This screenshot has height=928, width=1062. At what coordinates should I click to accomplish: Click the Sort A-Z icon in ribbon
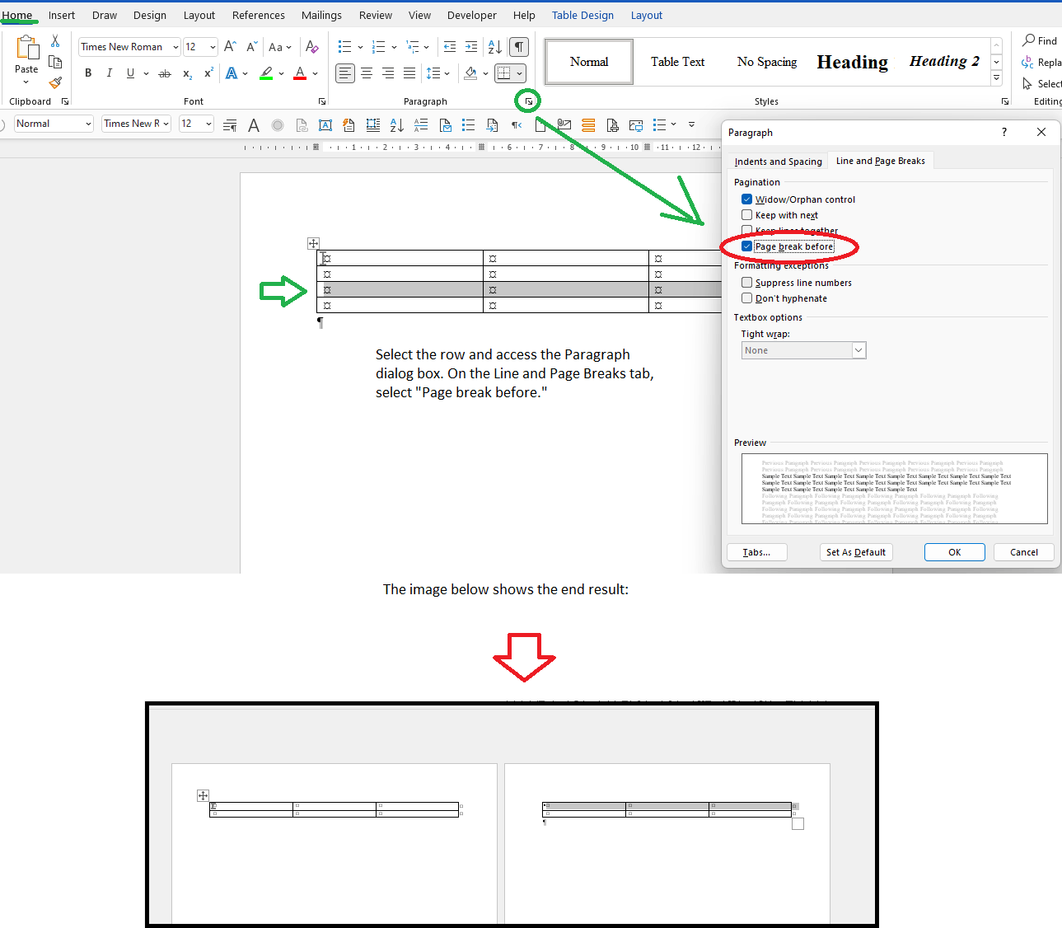coord(494,47)
